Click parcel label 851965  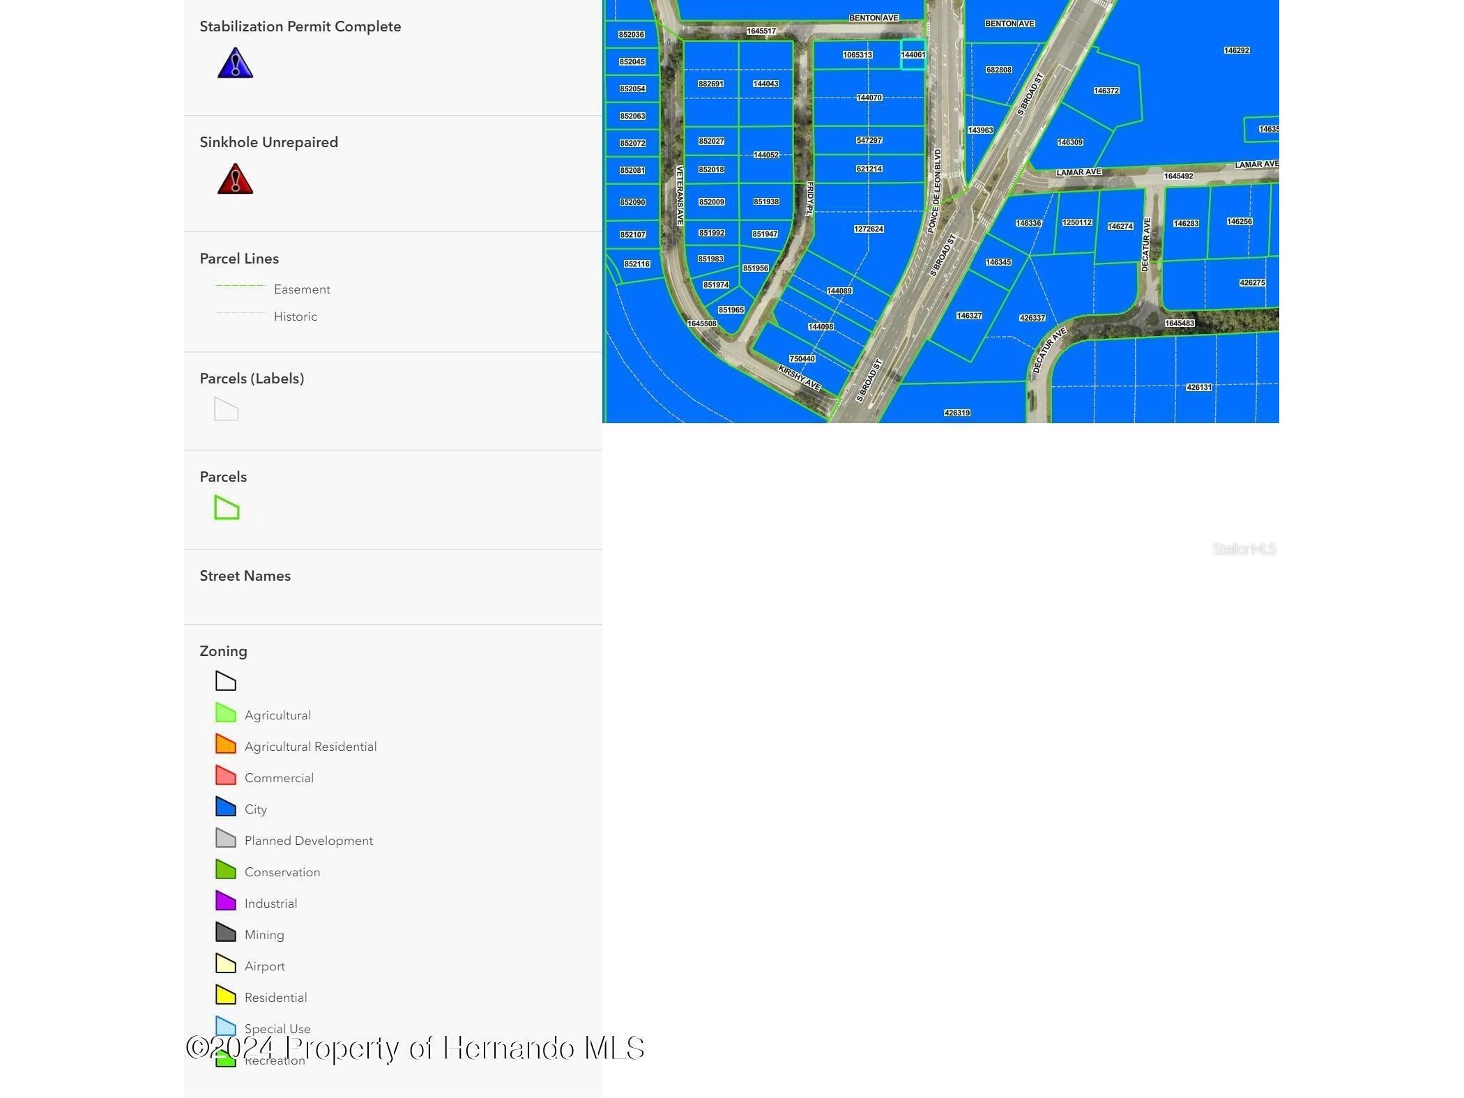731,310
